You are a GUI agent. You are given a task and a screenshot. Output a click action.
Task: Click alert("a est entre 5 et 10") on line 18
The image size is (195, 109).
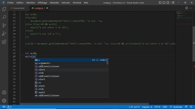(49, 28)
